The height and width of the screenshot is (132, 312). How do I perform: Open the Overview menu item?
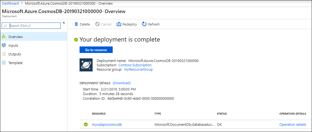click(x=33, y=37)
